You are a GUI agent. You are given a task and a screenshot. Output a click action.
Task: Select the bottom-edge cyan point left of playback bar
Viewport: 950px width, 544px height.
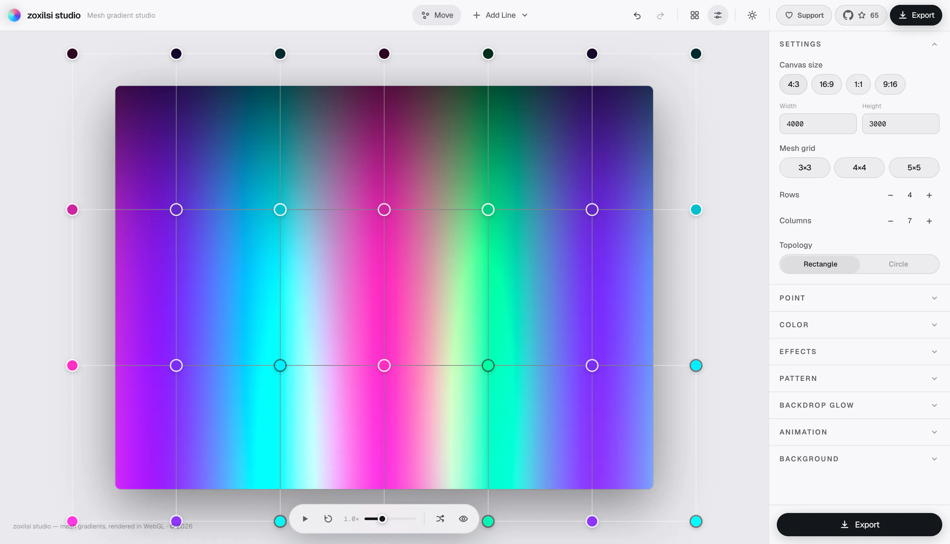pos(280,521)
